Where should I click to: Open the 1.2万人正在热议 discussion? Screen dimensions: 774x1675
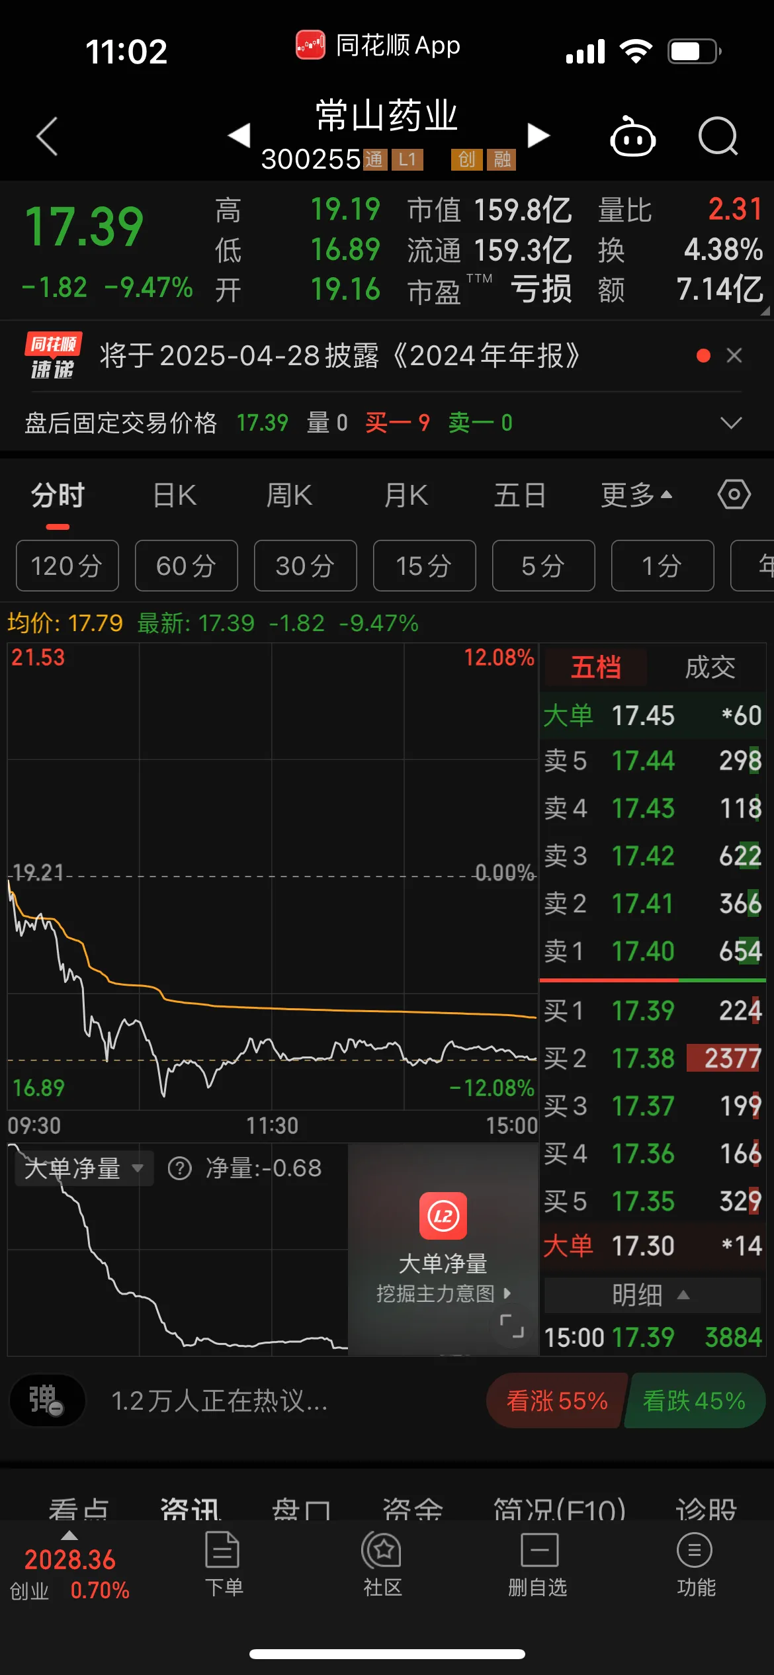tap(220, 1400)
